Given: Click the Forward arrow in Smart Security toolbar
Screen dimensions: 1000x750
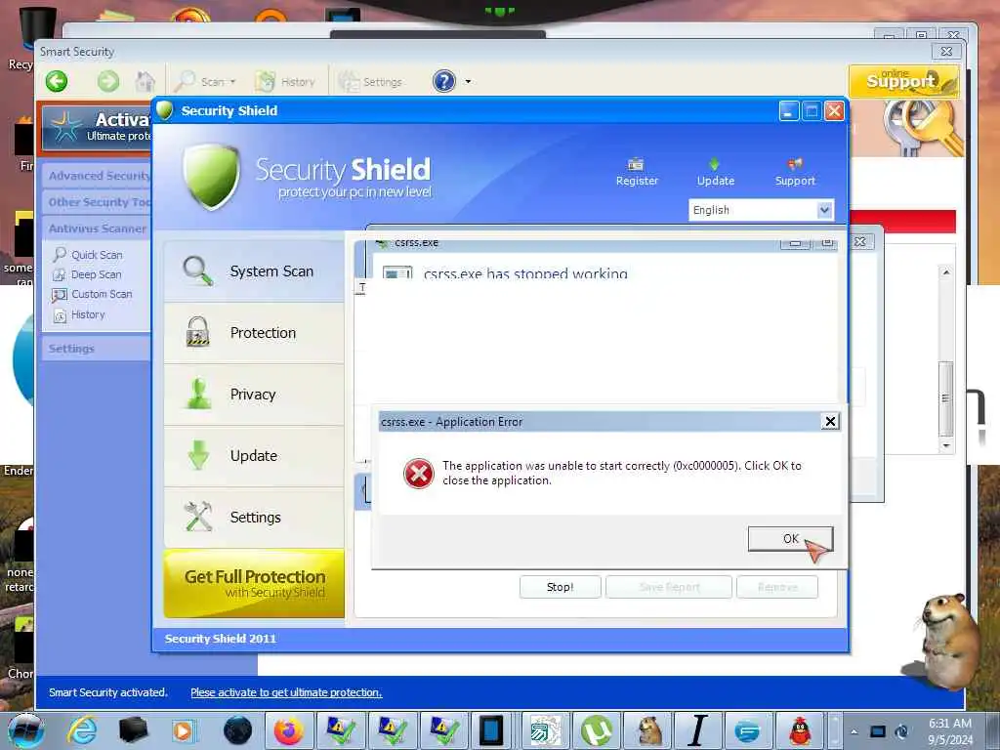Looking at the screenshot, I should point(108,82).
